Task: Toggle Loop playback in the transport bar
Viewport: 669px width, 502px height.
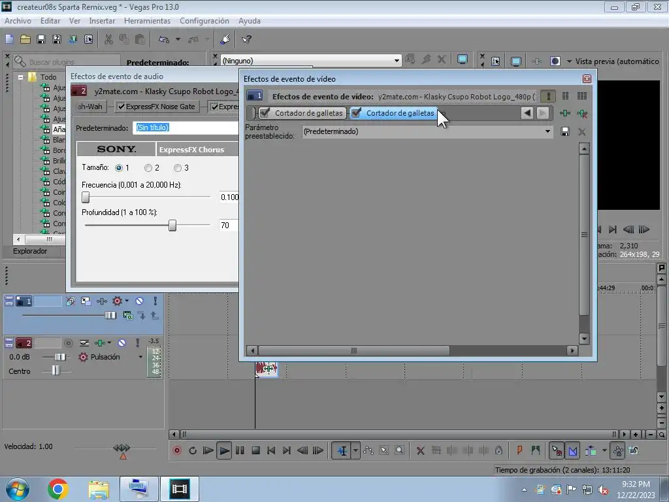Action: click(193, 450)
